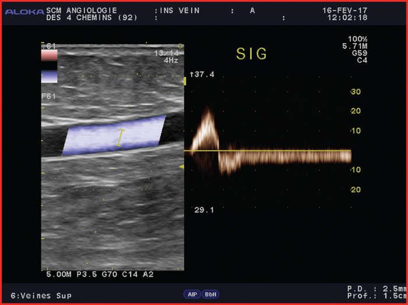
Task: Click the 'C14' parameter text
Action: tap(130, 274)
